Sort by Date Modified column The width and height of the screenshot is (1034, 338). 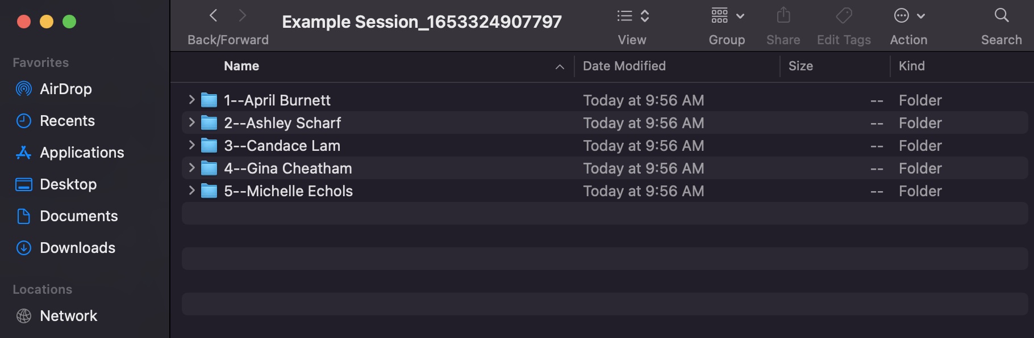(x=624, y=66)
